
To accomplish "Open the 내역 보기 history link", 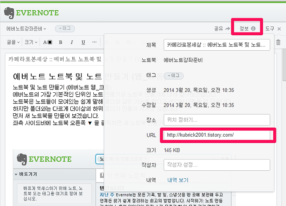I will click(178, 180).
